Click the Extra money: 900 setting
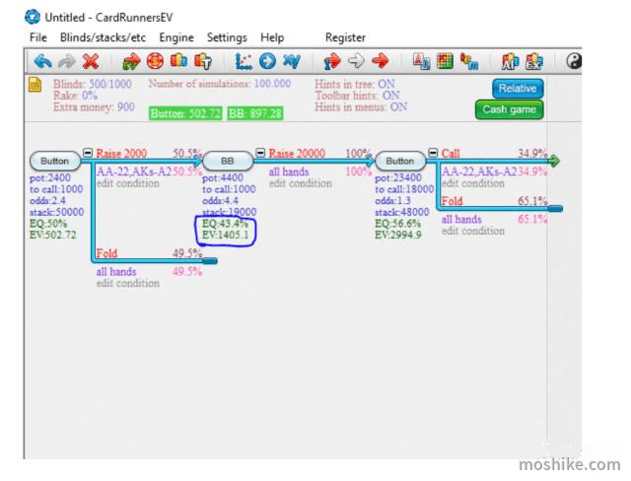The image size is (631, 481). point(94,106)
